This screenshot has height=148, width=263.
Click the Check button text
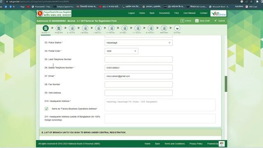(188, 21)
